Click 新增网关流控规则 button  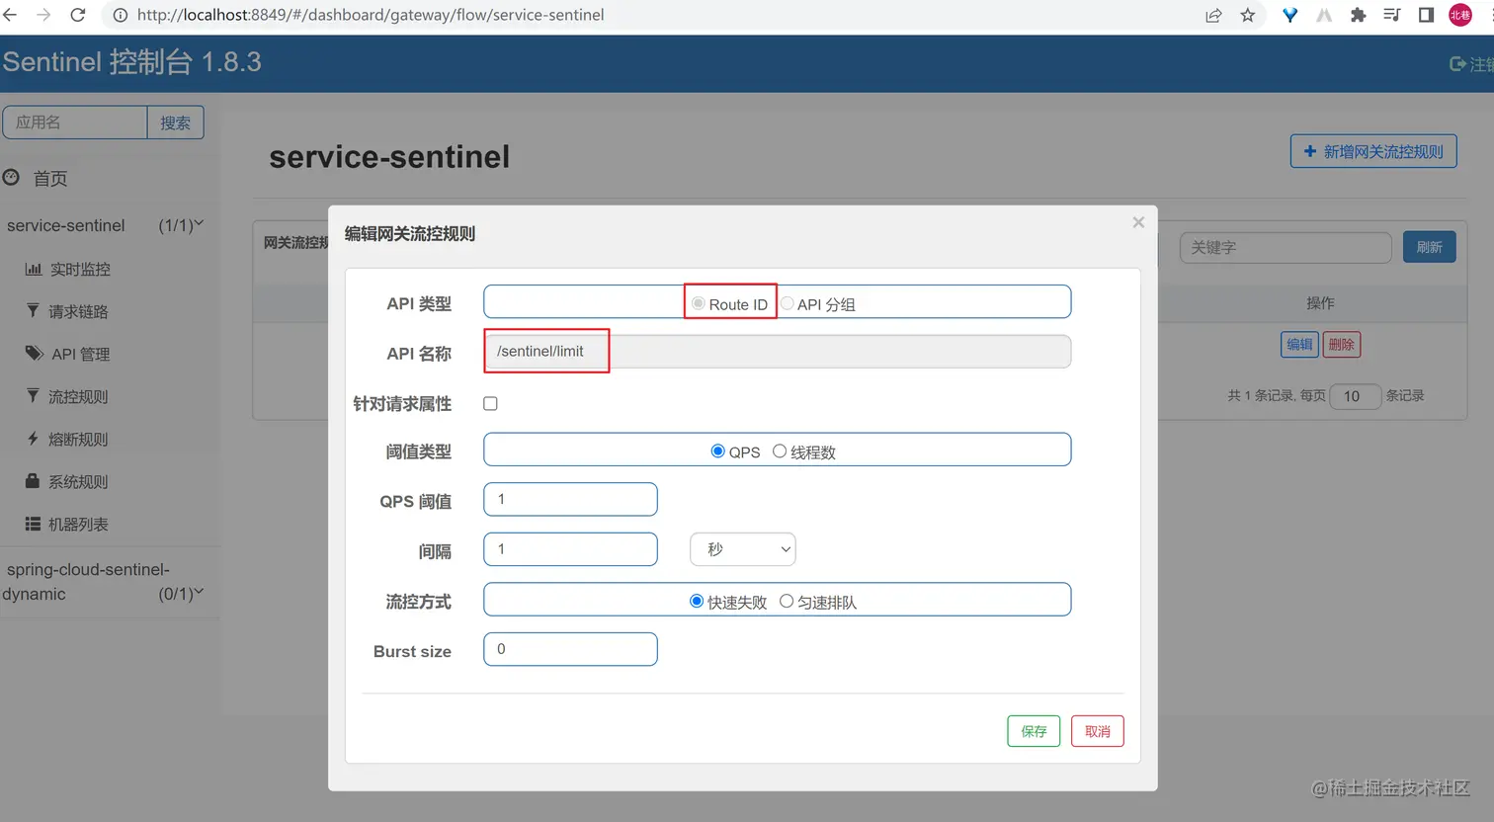pos(1373,151)
